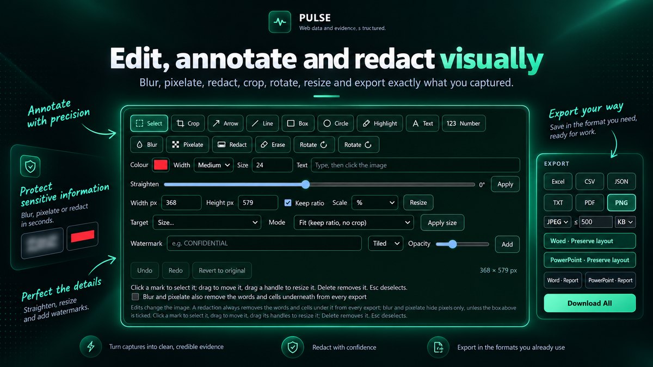Screen dimensions: 653x367
Task: Click the Straighten slider handle
Action: (x=305, y=184)
